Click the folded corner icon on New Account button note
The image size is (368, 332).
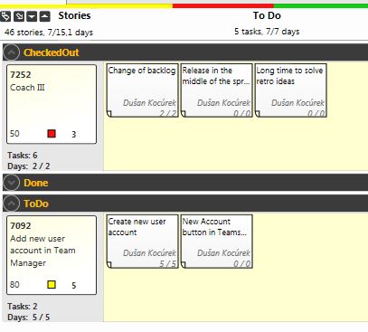pyautogui.click(x=184, y=264)
